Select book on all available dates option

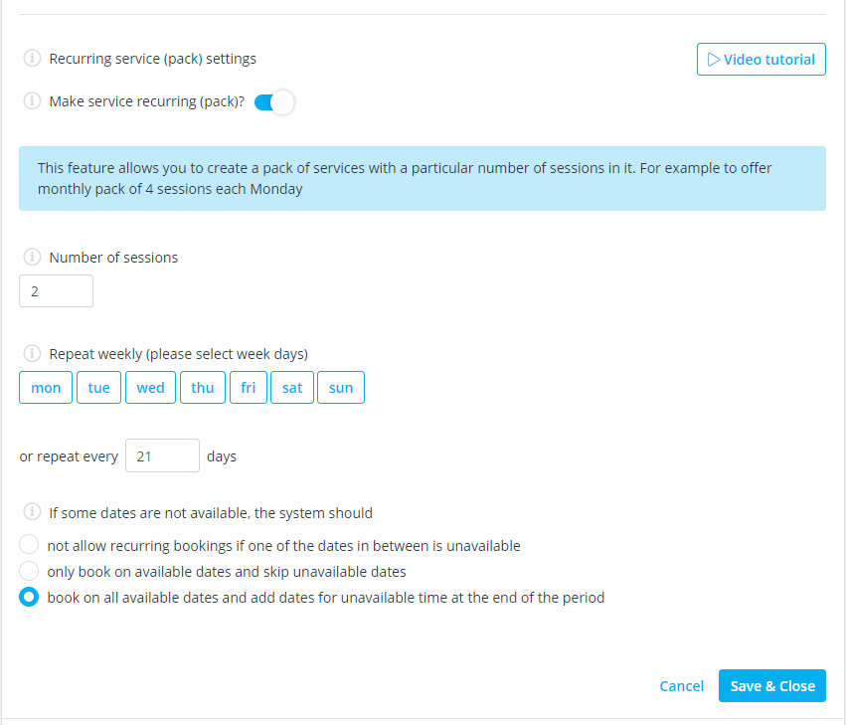pos(29,597)
